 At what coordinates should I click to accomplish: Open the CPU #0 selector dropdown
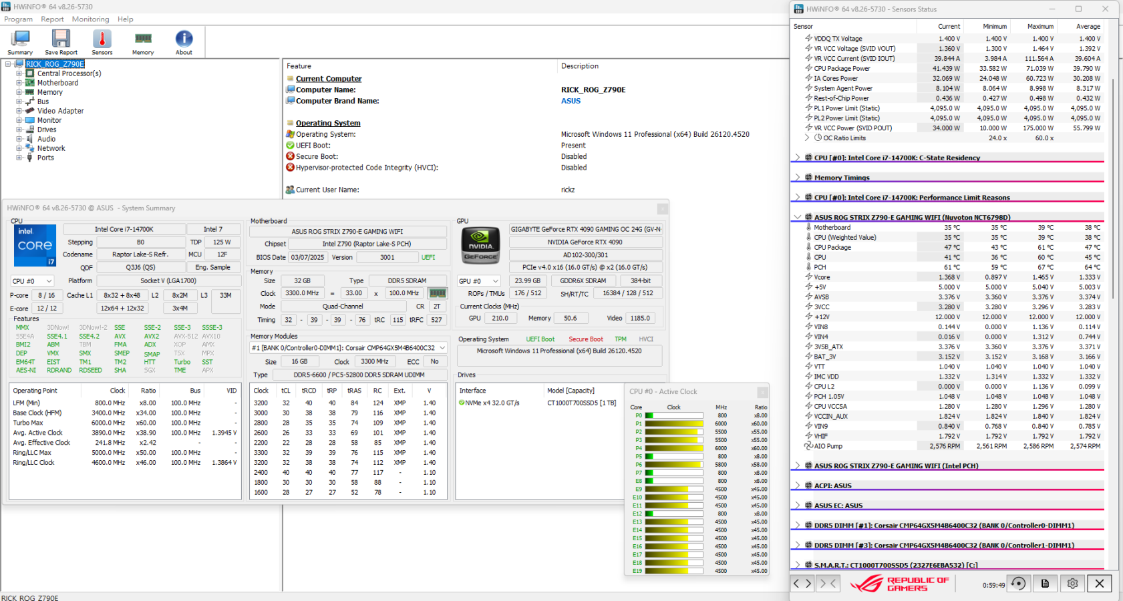pos(32,281)
